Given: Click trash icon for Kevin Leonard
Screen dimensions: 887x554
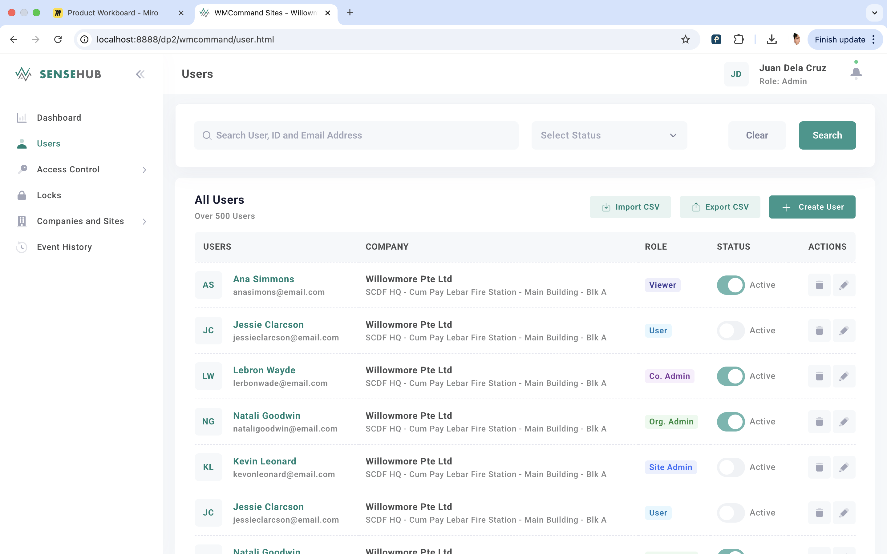Looking at the screenshot, I should point(819,467).
